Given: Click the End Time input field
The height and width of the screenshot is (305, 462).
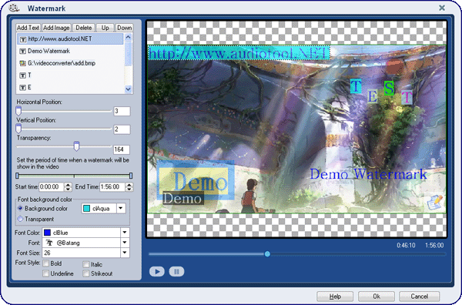Looking at the screenshot, I should (x=112, y=187).
